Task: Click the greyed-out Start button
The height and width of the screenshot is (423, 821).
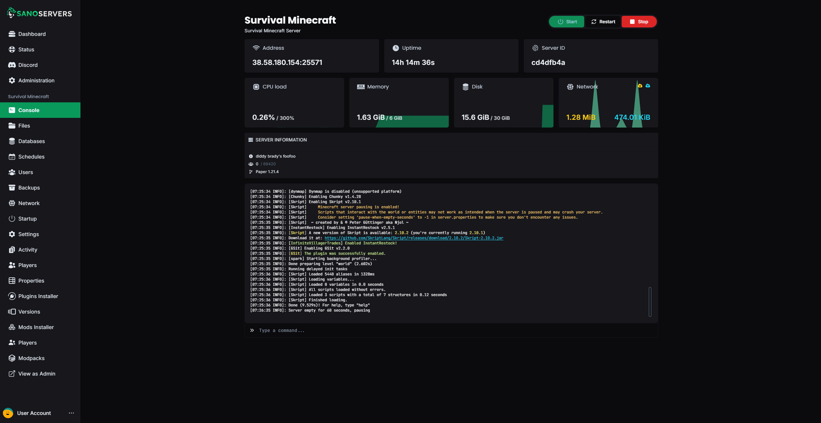Action: coord(566,22)
